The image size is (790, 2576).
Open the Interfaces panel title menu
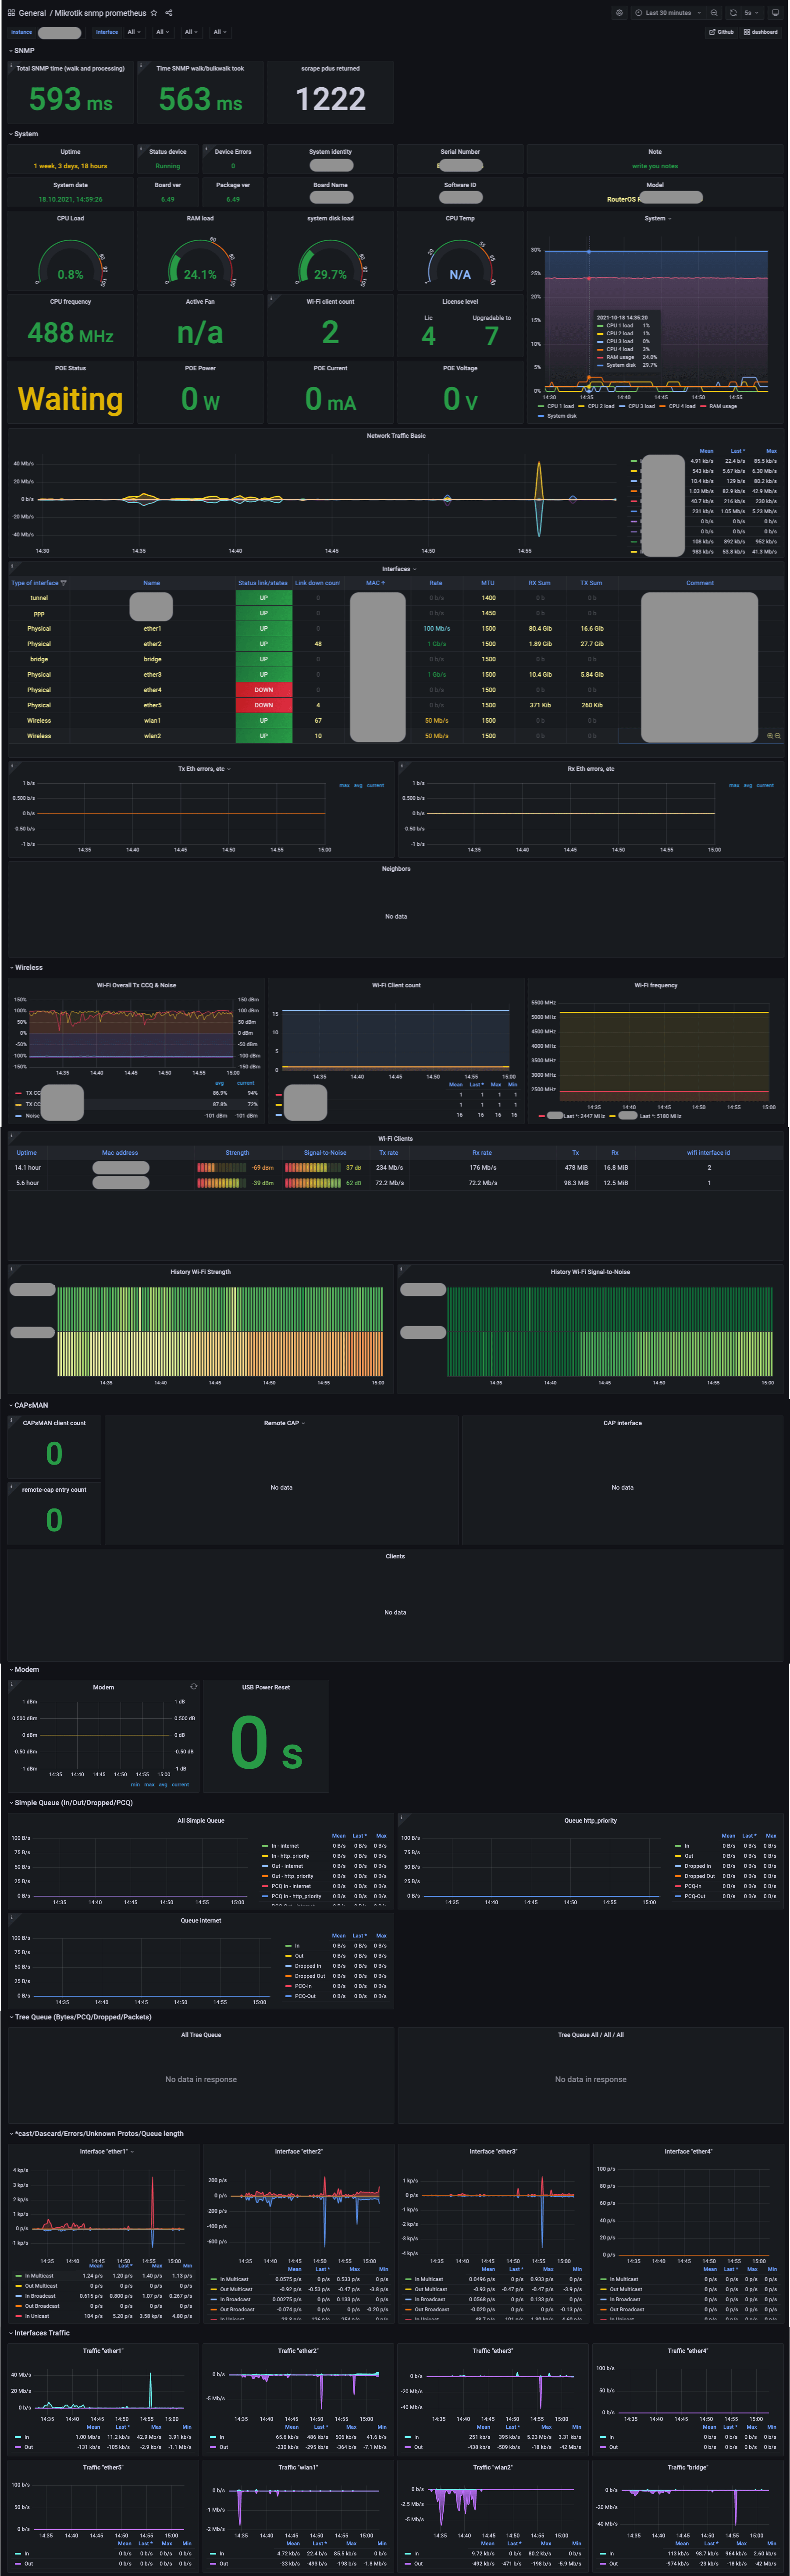396,569
